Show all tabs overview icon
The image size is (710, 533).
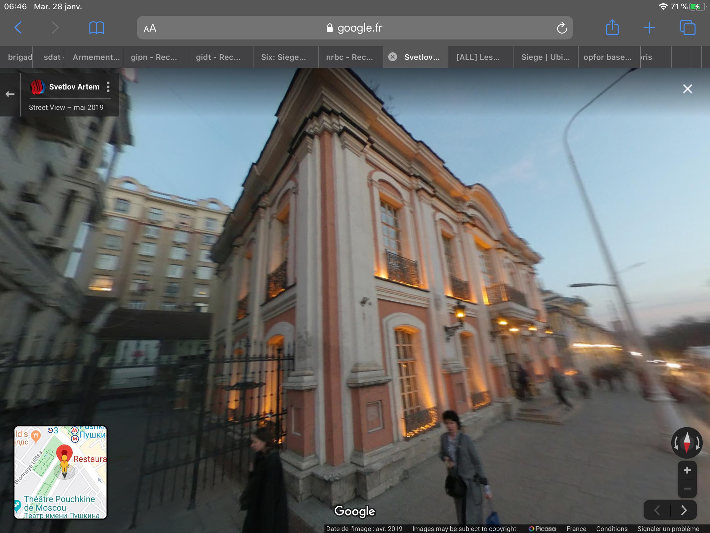[687, 28]
